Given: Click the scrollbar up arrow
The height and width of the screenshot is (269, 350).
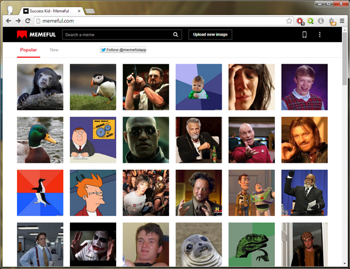Looking at the screenshot, I should click(x=345, y=29).
